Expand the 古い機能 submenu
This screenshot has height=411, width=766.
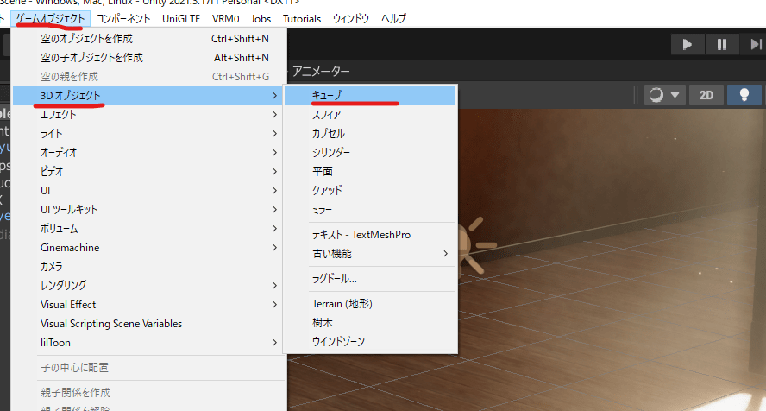click(331, 254)
